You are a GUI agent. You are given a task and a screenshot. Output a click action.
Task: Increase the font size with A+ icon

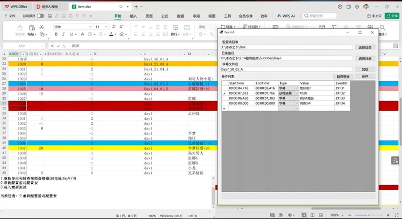pyautogui.click(x=114, y=27)
